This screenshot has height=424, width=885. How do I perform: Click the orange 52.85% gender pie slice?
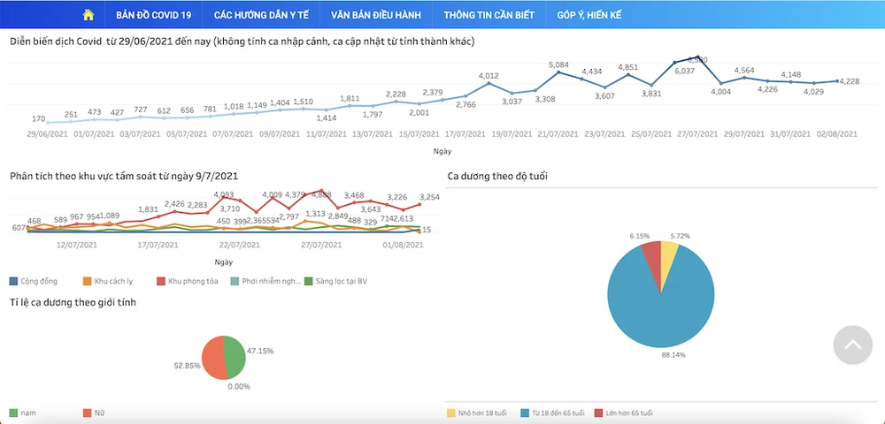[x=213, y=357]
